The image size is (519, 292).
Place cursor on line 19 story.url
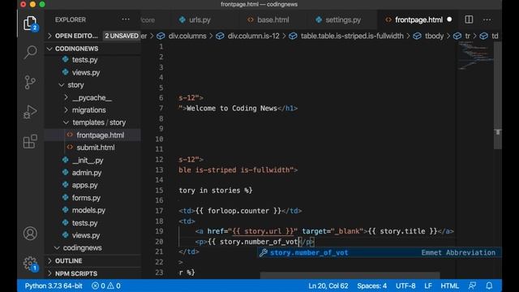(x=263, y=231)
